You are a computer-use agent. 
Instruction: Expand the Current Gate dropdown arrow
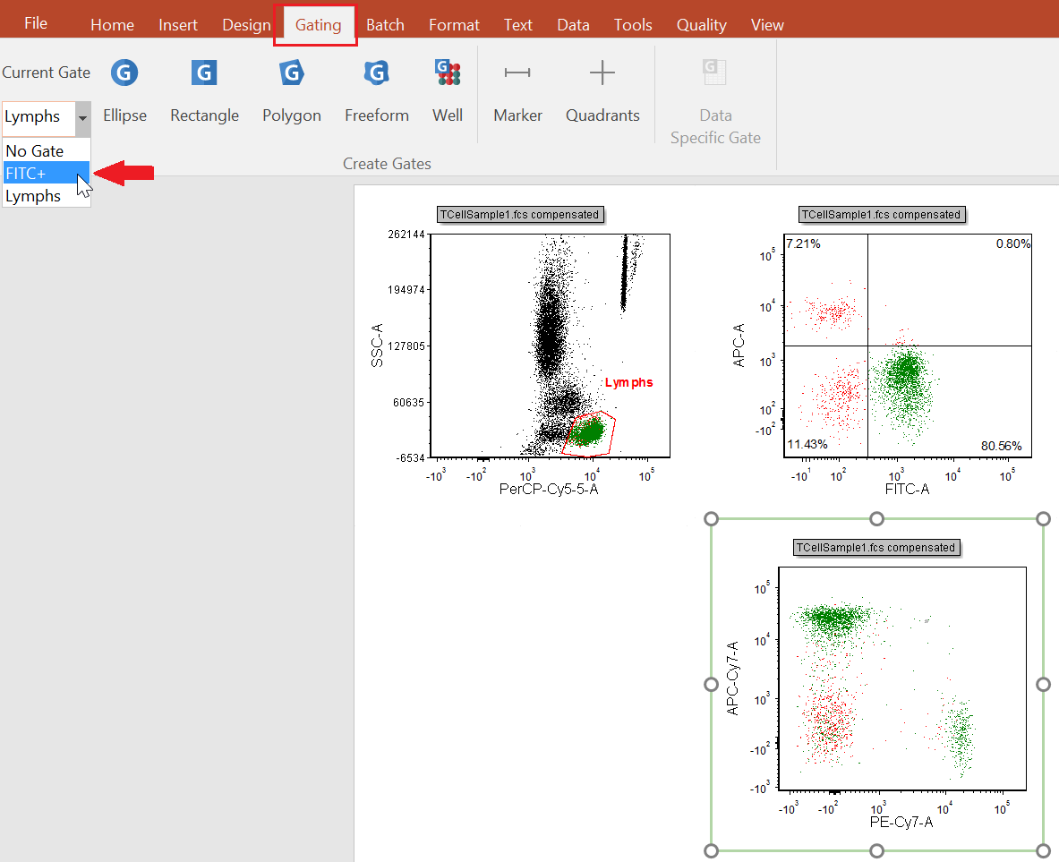point(82,117)
